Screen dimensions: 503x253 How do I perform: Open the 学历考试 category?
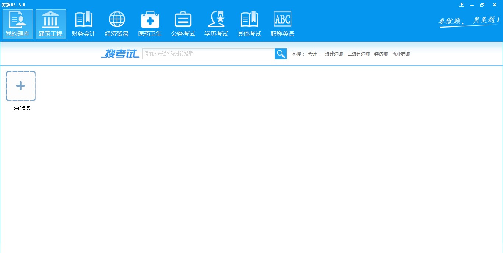pyautogui.click(x=216, y=24)
